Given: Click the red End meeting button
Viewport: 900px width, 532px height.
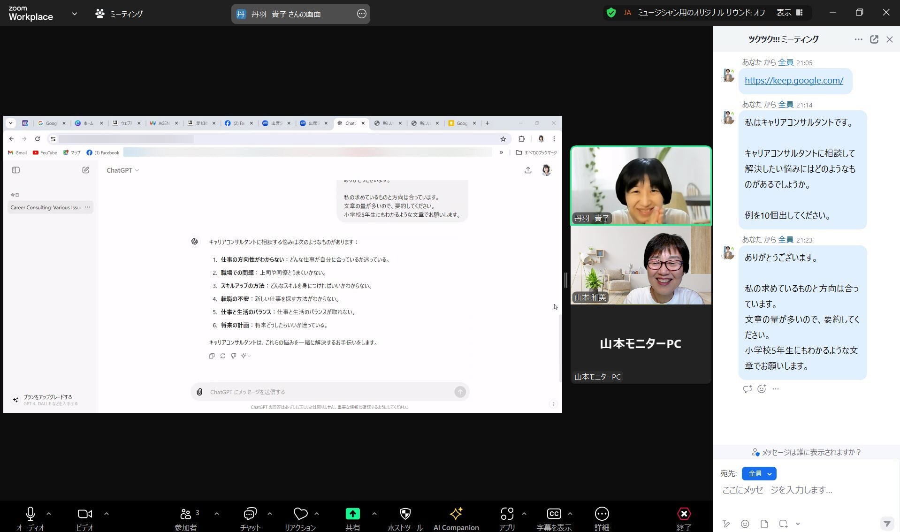Looking at the screenshot, I should [x=684, y=514].
